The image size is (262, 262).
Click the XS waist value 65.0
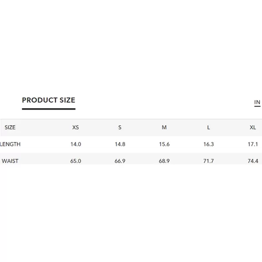point(76,161)
